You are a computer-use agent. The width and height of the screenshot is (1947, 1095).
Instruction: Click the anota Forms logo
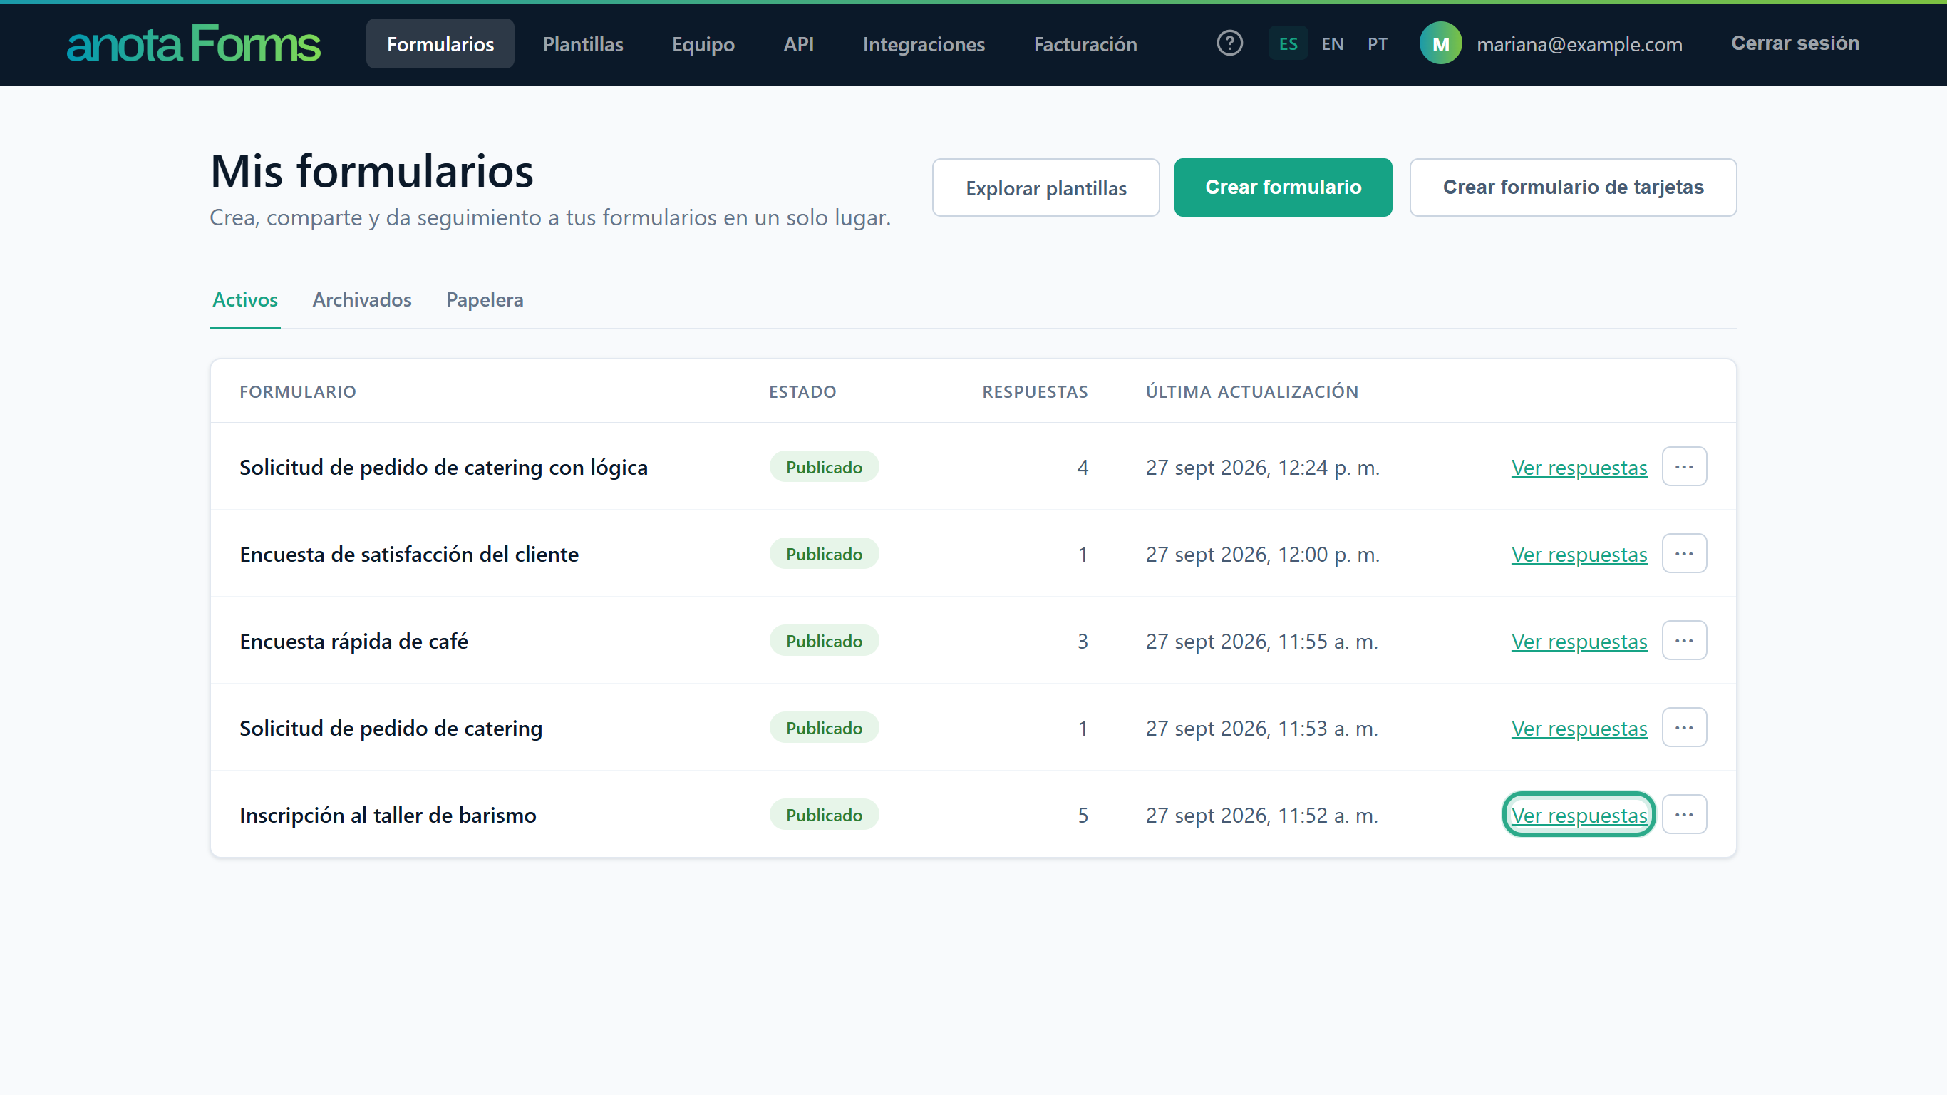[194, 44]
